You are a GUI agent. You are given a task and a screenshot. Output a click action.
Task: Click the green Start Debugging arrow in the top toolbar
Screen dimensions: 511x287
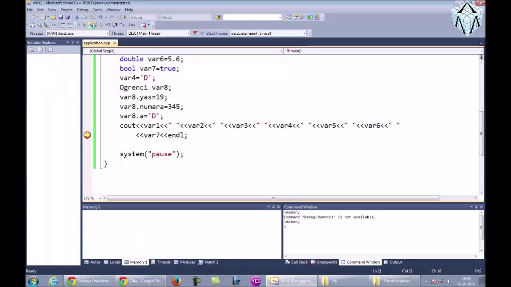(125, 17)
